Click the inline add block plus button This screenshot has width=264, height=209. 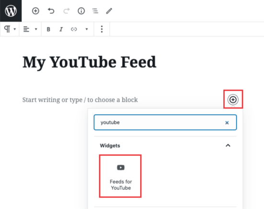pos(233,99)
